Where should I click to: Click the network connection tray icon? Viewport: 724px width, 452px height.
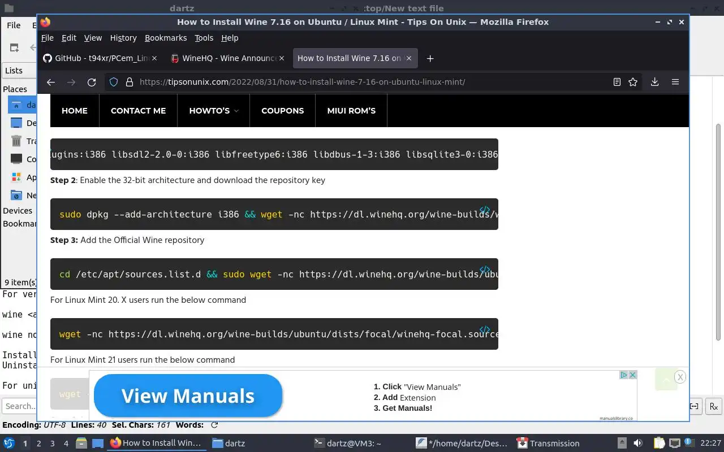click(675, 443)
